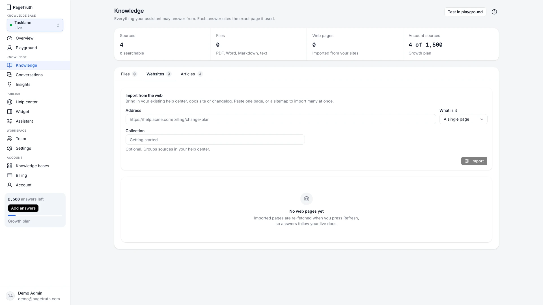Click the Add answers button

click(x=23, y=208)
